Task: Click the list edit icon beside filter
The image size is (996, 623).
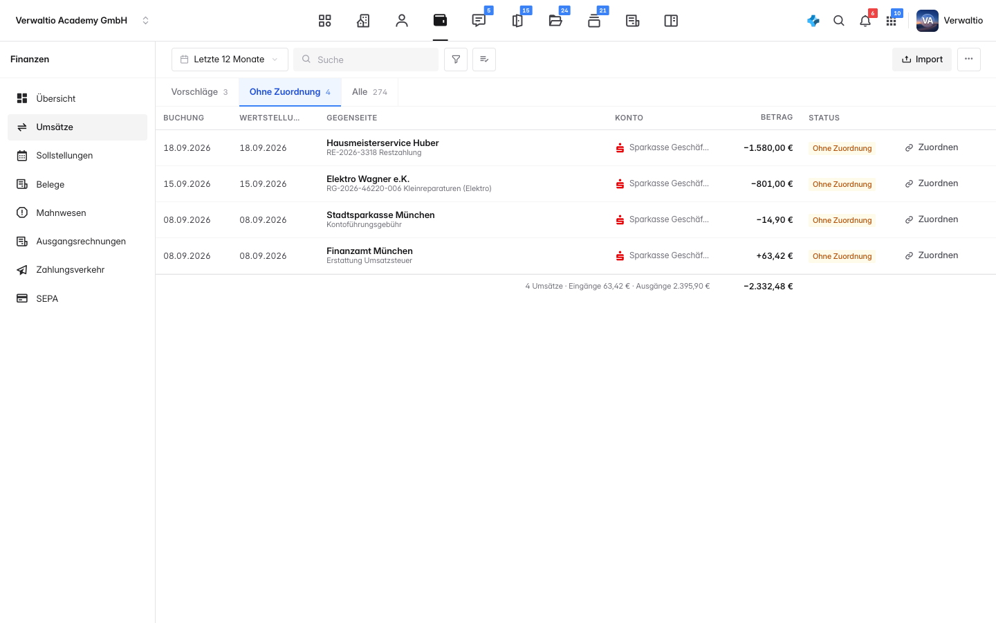Action: click(x=484, y=60)
